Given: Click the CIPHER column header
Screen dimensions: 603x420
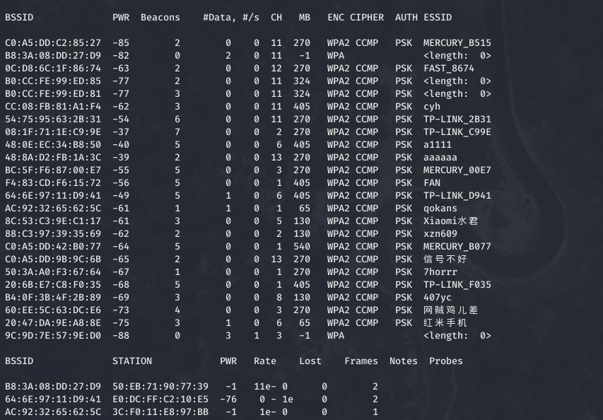Looking at the screenshot, I should point(366,17).
